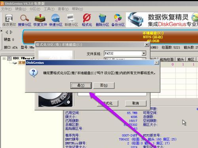Open the Tools (工具) menu
The height and width of the screenshot is (148, 198).
[49, 9]
